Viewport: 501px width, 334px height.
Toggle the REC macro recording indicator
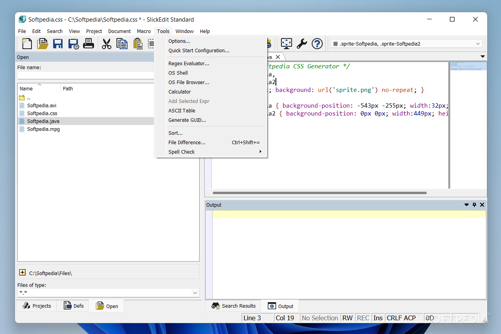coord(363,318)
